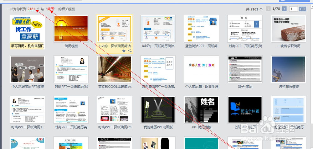
Task: Go to next results page arrow
Action: (285, 9)
